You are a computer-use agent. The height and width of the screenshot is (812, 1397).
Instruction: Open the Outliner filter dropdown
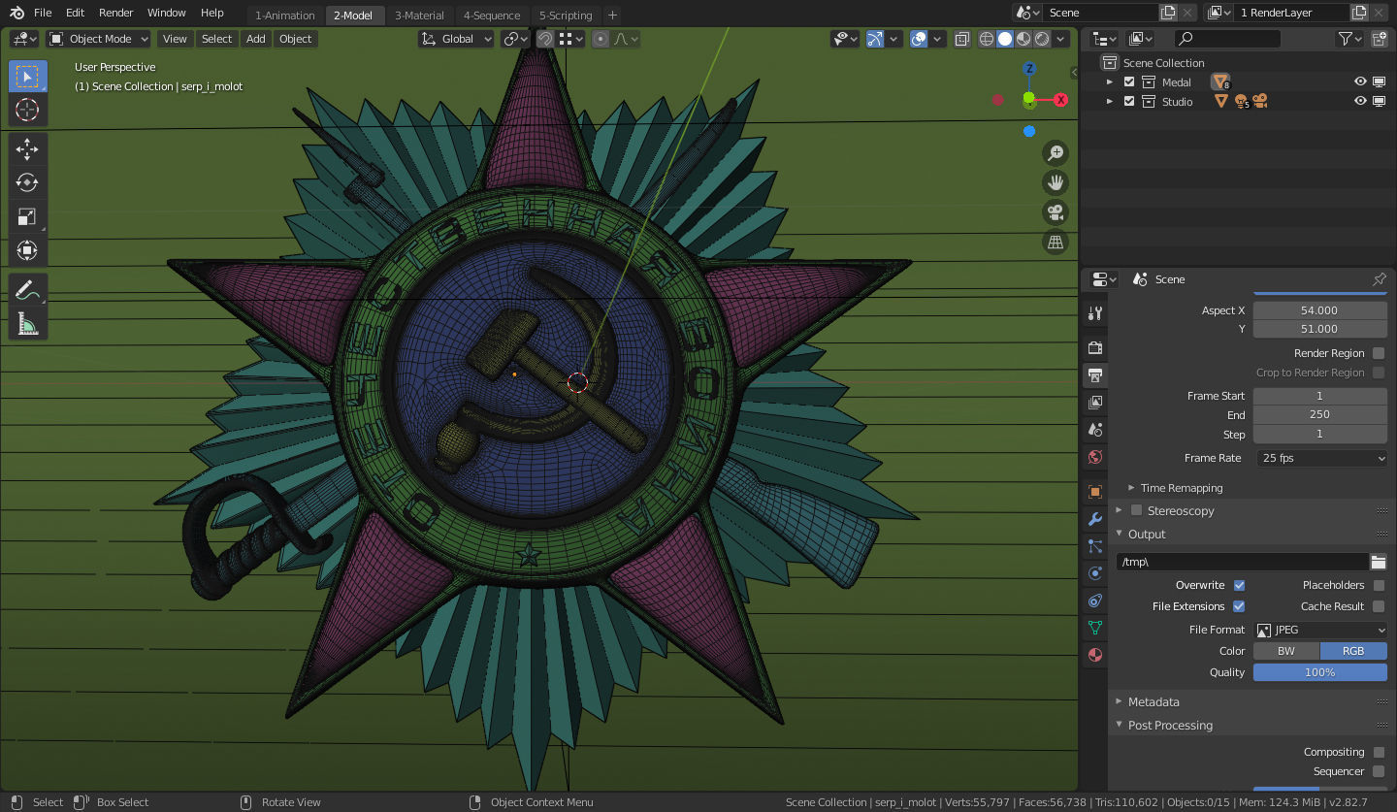tap(1350, 39)
